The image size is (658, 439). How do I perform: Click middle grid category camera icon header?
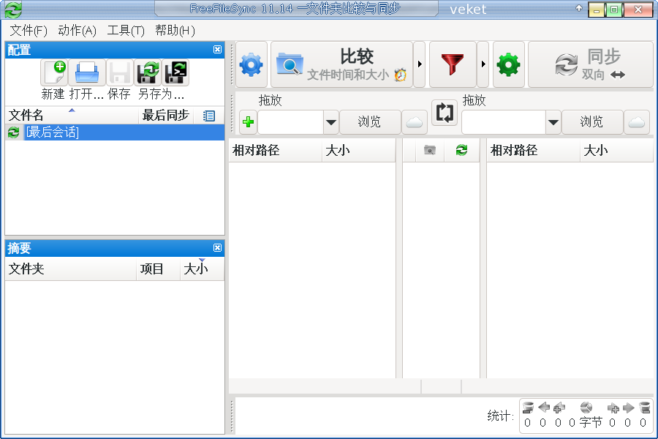[x=430, y=151]
